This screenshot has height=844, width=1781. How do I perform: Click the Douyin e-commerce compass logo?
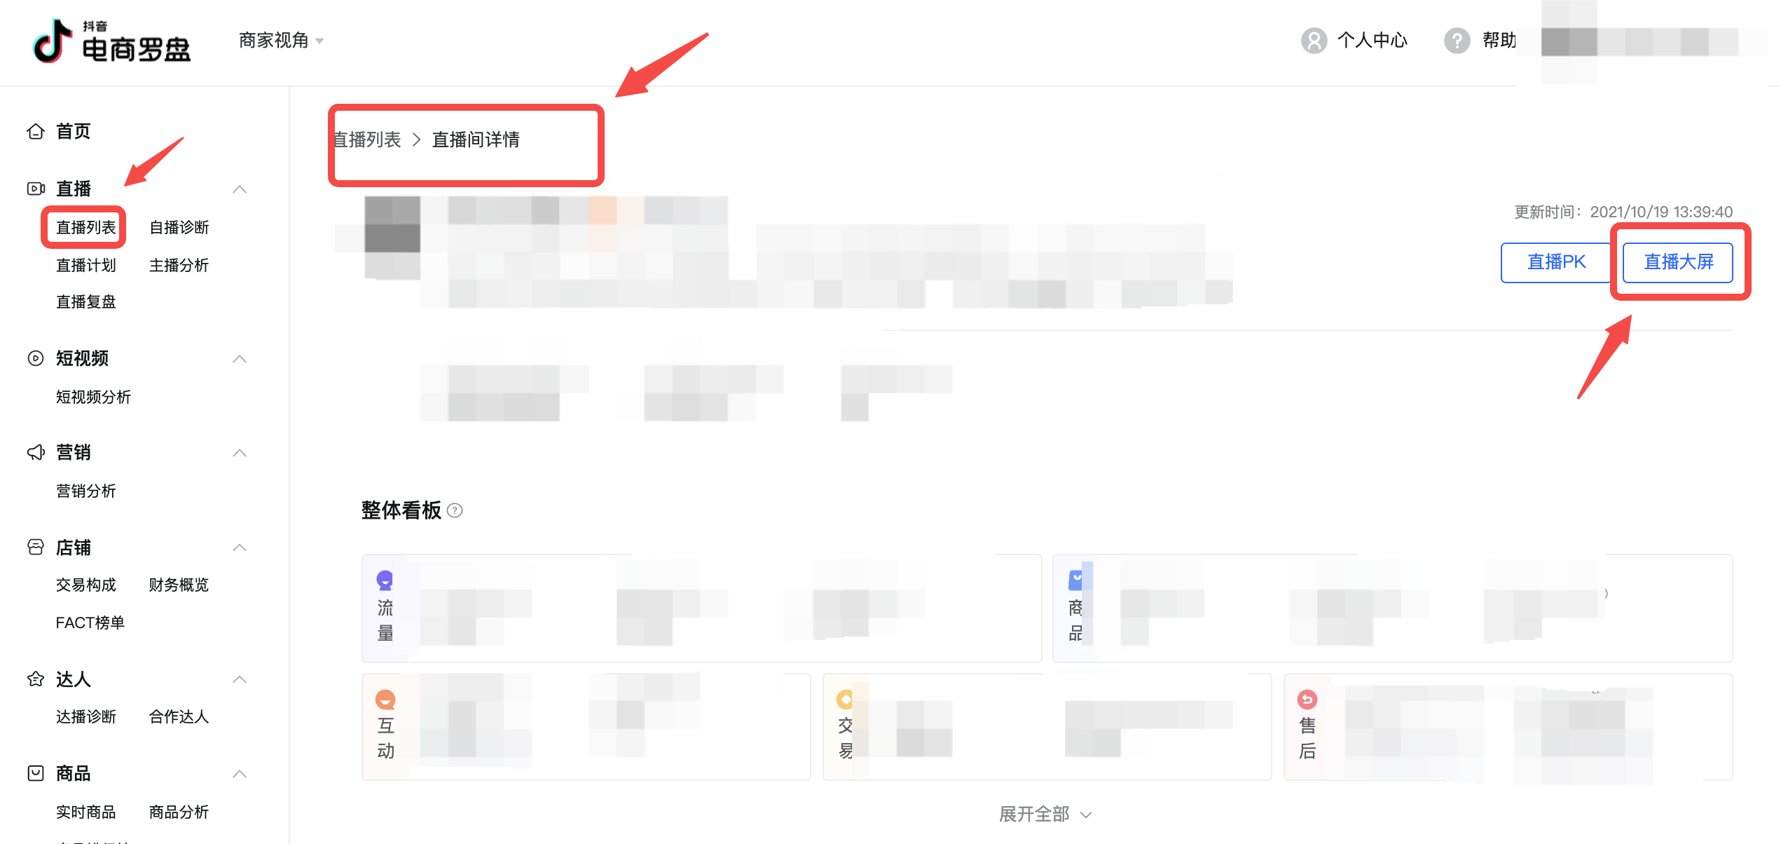112,41
